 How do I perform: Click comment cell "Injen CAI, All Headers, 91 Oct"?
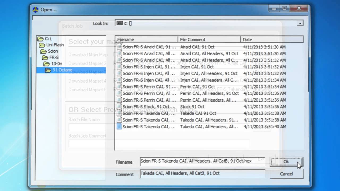click(209, 73)
